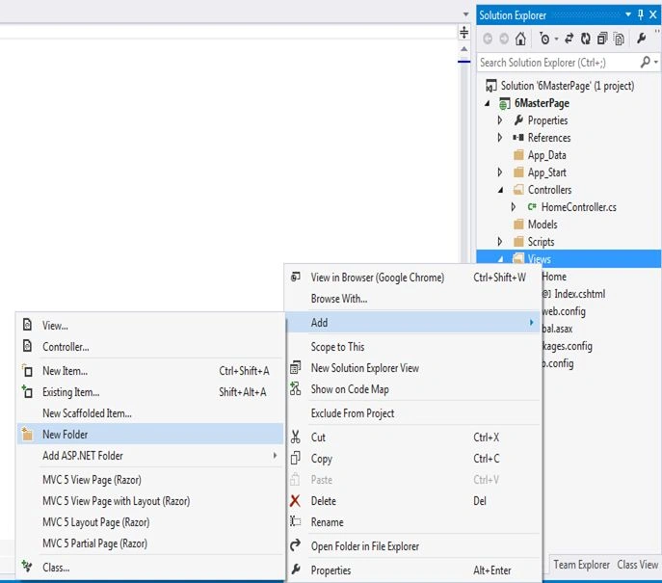Choose Show on Code Map
Image resolution: width=662 pixels, height=583 pixels.
pos(412,388)
